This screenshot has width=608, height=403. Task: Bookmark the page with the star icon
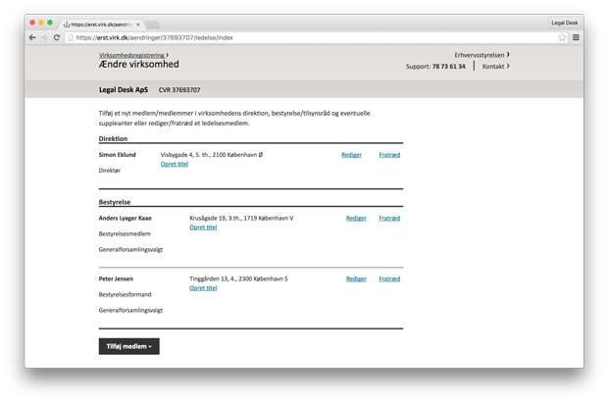click(x=562, y=37)
